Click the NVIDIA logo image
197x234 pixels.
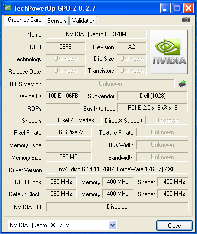pos(169,52)
